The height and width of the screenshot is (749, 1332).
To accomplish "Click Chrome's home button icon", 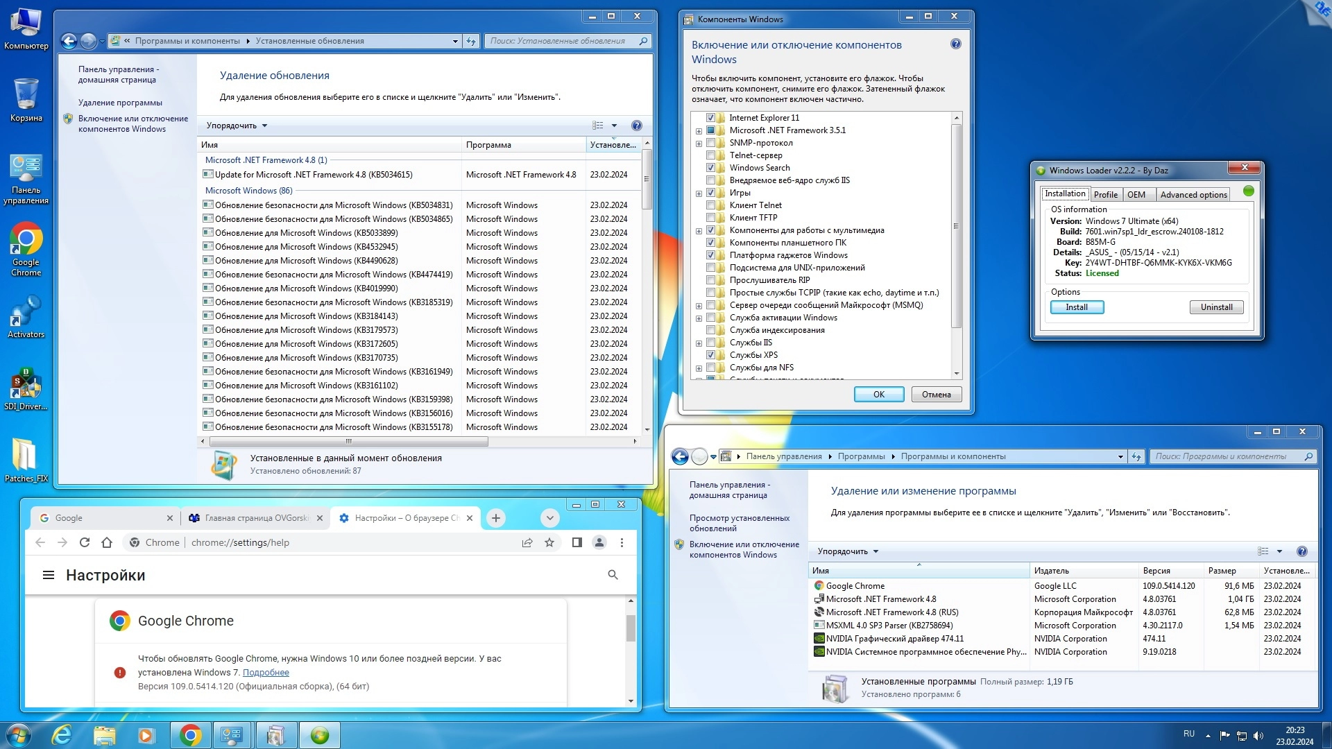I will click(x=107, y=542).
